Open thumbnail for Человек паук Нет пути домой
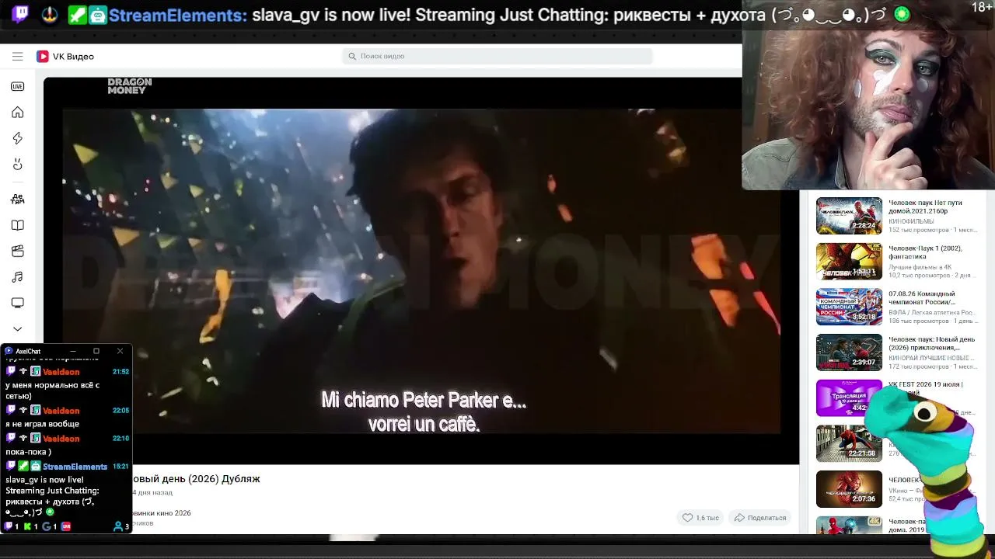Screen dimensions: 995x559 coord(849,216)
